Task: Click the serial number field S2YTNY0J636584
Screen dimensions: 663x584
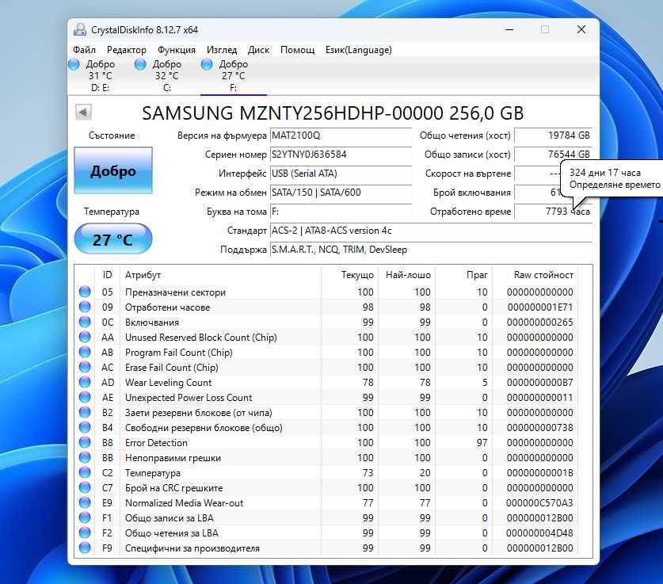Action: 341,155
